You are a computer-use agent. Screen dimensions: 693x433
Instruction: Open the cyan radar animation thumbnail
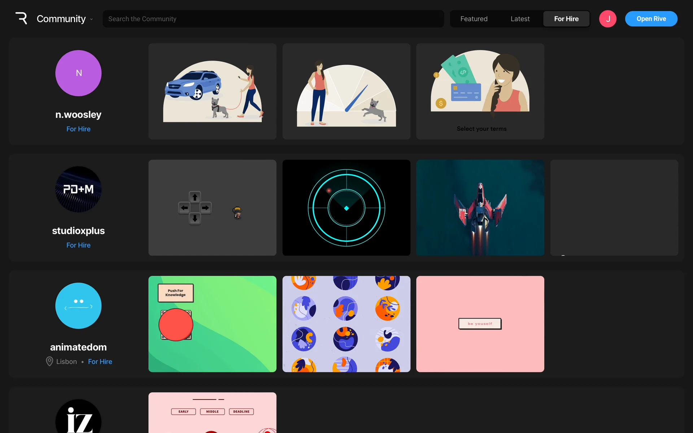pos(346,208)
